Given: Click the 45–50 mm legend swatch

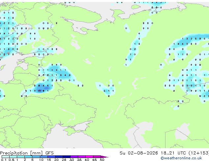Looking at the screenshot, I should 97,157.
